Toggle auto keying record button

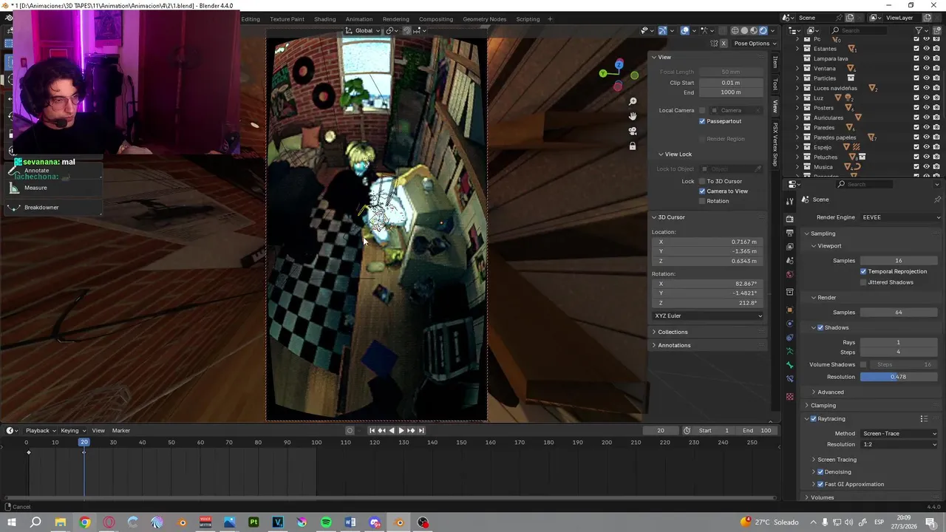[x=350, y=431]
